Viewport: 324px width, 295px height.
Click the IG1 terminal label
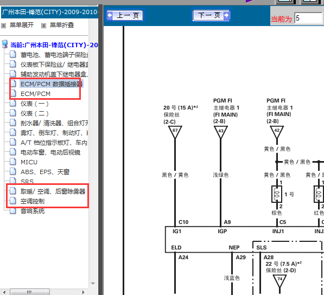177,231
